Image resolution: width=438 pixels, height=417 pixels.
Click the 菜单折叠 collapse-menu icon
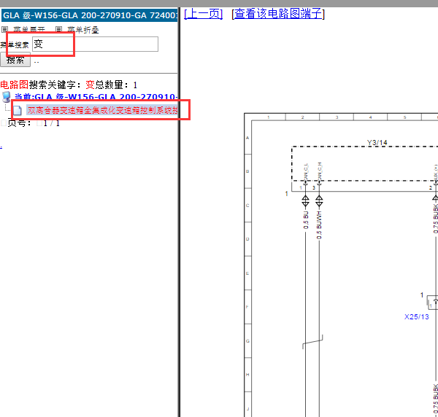pos(58,29)
